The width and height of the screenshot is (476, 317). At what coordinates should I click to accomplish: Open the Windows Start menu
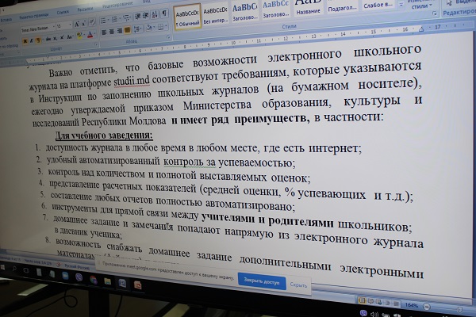pyautogui.click(x=3, y=267)
